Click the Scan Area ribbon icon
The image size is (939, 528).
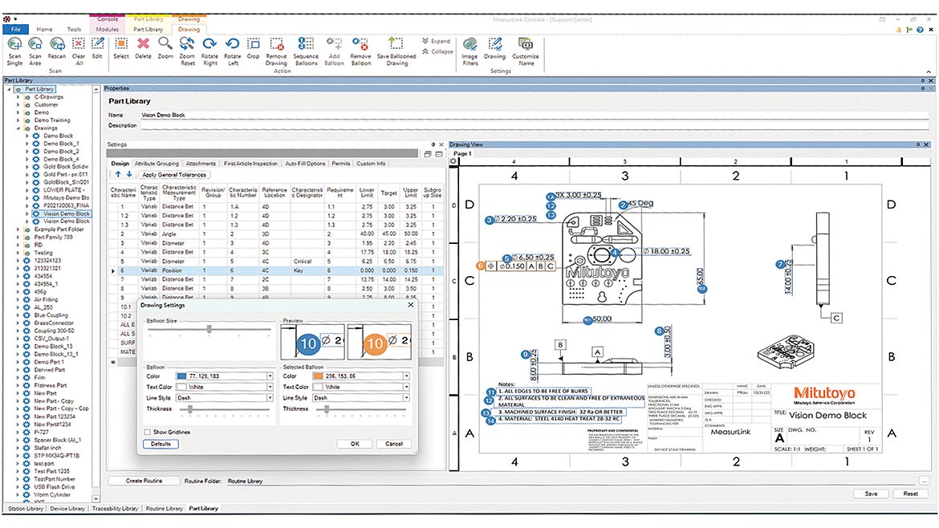[x=35, y=43]
